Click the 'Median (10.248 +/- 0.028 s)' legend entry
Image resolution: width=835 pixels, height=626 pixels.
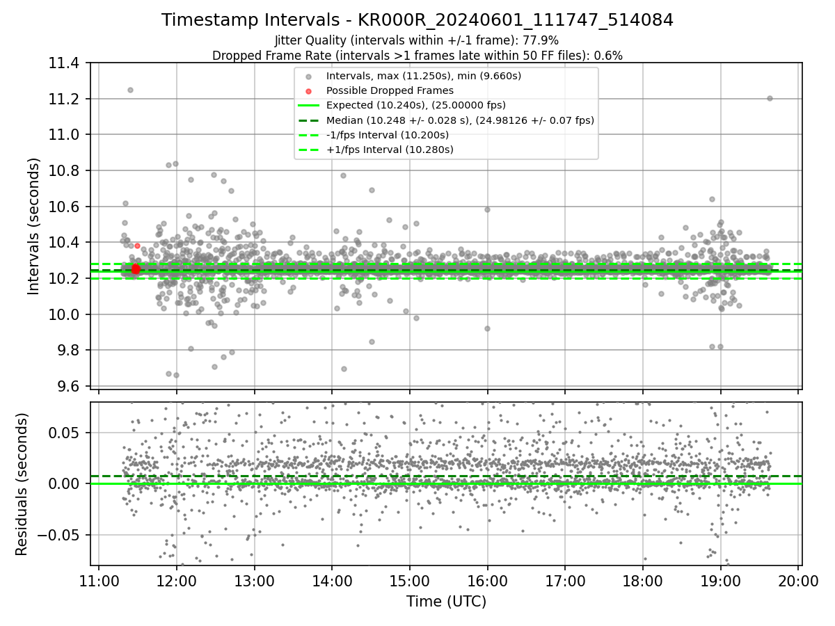(460, 120)
